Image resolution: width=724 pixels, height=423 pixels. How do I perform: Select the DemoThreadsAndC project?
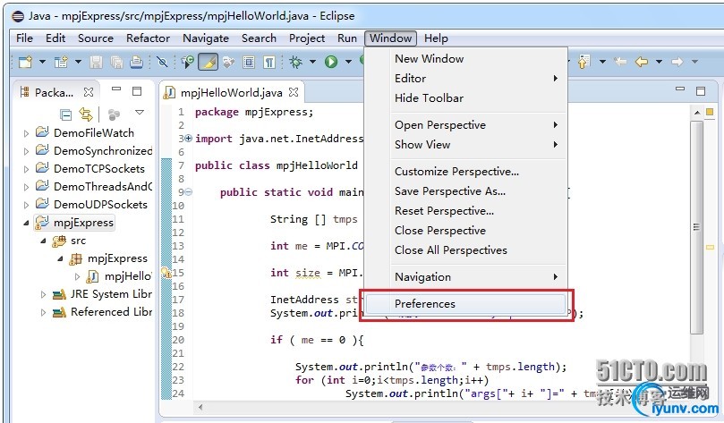click(103, 186)
